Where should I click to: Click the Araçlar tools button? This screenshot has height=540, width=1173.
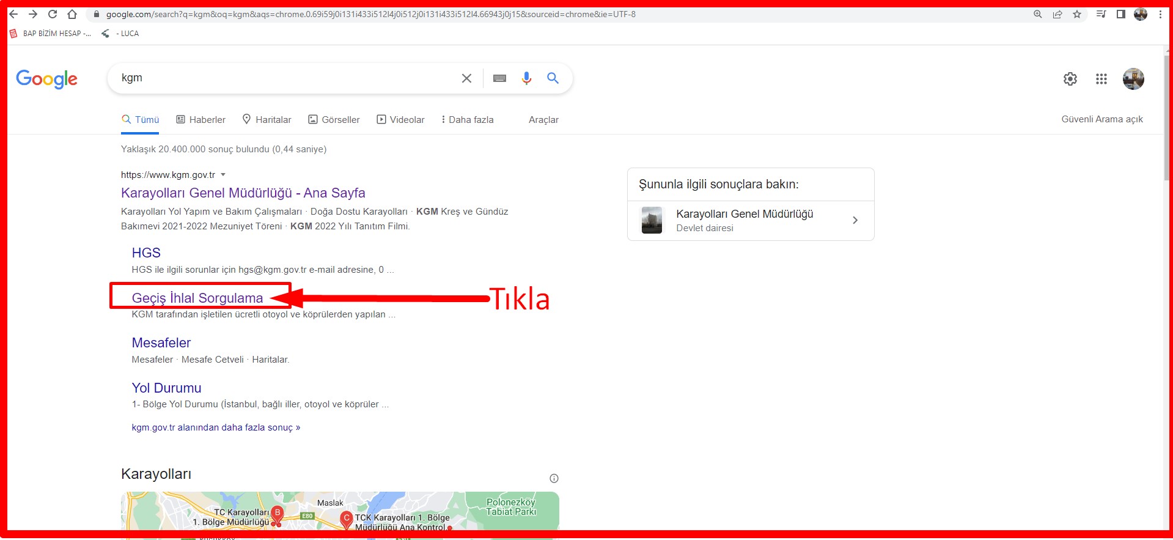click(543, 120)
